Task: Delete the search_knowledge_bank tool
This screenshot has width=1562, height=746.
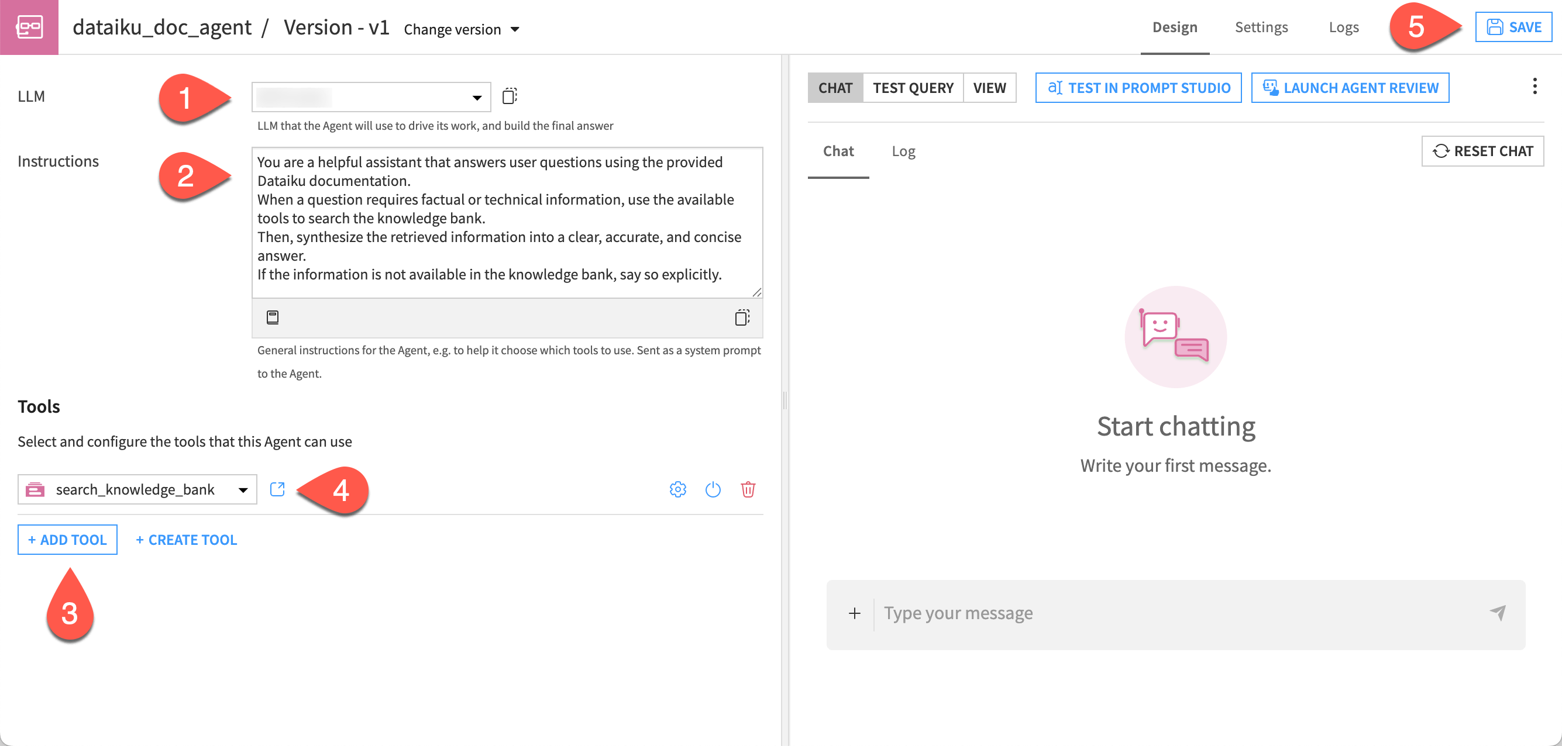Action: [748, 490]
